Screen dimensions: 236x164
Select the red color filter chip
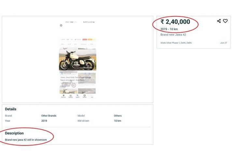85,40
